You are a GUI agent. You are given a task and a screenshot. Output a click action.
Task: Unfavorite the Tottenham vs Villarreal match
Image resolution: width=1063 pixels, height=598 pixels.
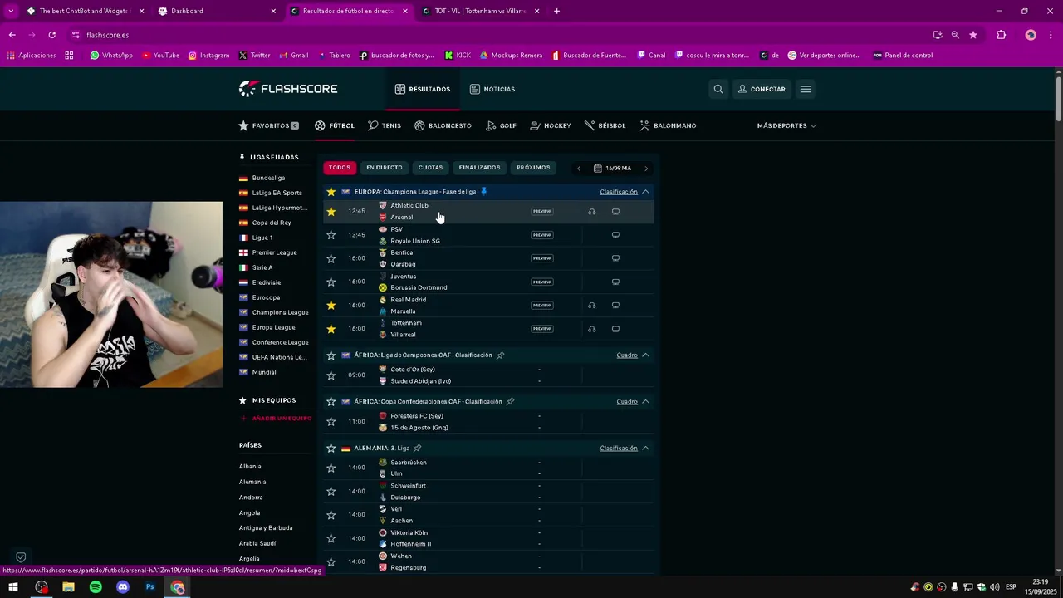(331, 329)
